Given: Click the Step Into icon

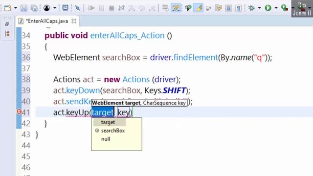Looking at the screenshot, I should coord(132,8).
